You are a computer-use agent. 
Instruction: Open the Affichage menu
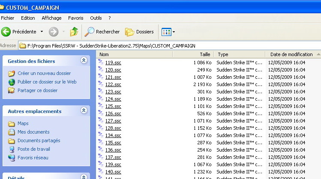[x=51, y=18]
